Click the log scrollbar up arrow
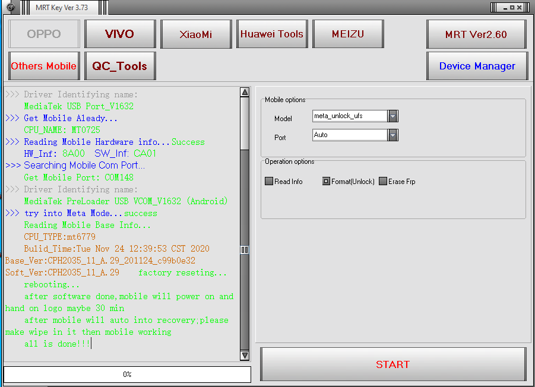Image resolution: width=535 pixels, height=387 pixels. pos(245,92)
